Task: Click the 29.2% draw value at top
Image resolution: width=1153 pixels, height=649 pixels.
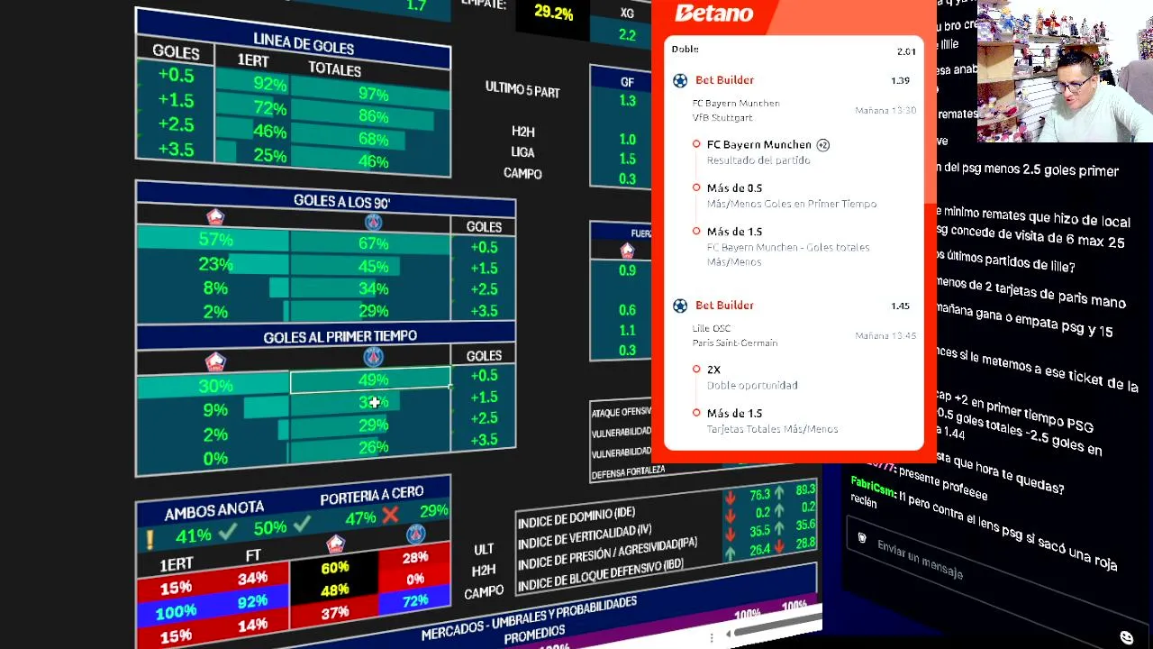Action: click(553, 13)
